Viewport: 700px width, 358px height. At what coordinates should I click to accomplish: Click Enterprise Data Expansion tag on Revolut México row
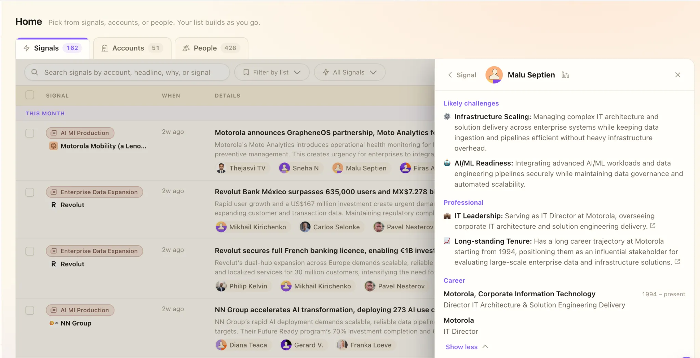(94, 192)
